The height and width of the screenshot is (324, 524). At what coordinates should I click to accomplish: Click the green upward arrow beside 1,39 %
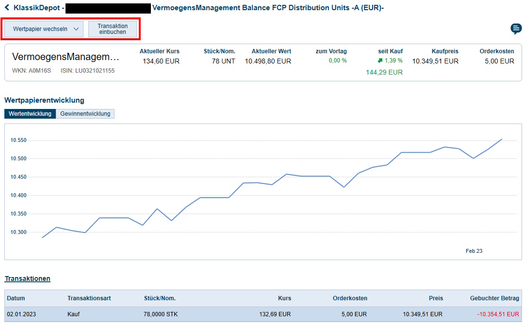click(380, 61)
